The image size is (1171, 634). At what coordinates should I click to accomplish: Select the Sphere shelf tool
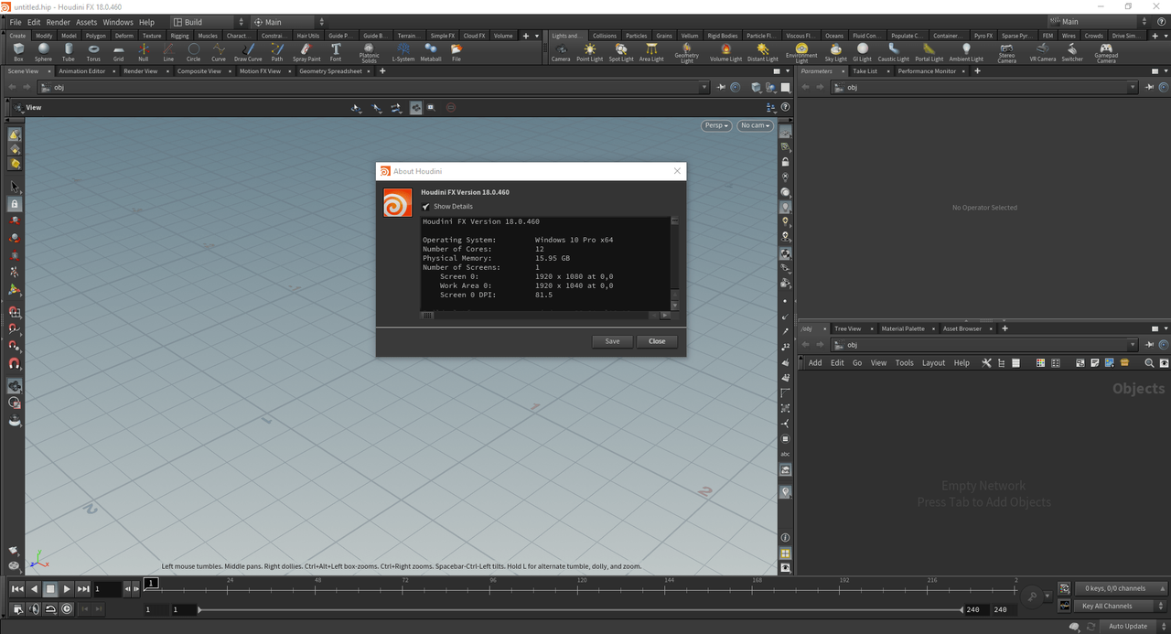coord(43,52)
